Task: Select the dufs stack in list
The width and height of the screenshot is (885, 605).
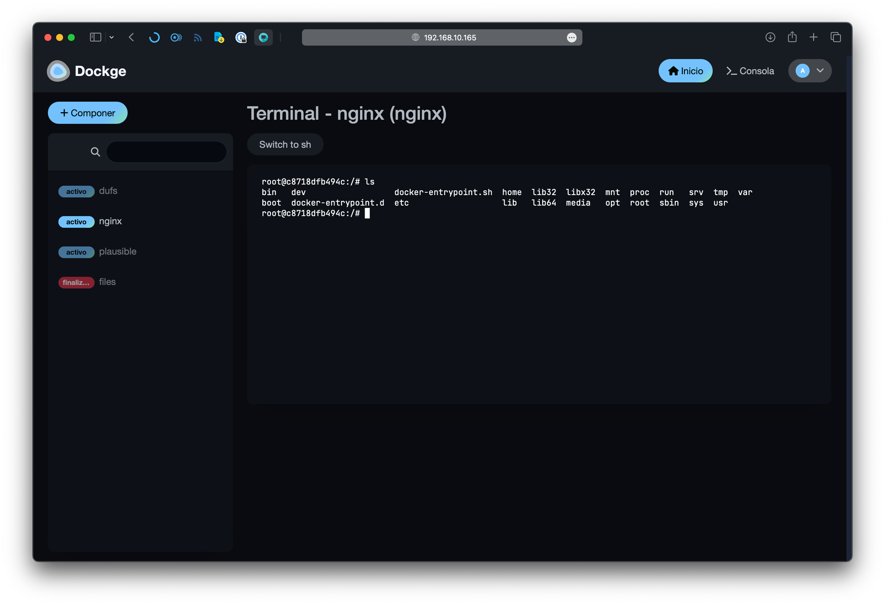Action: 140,191
